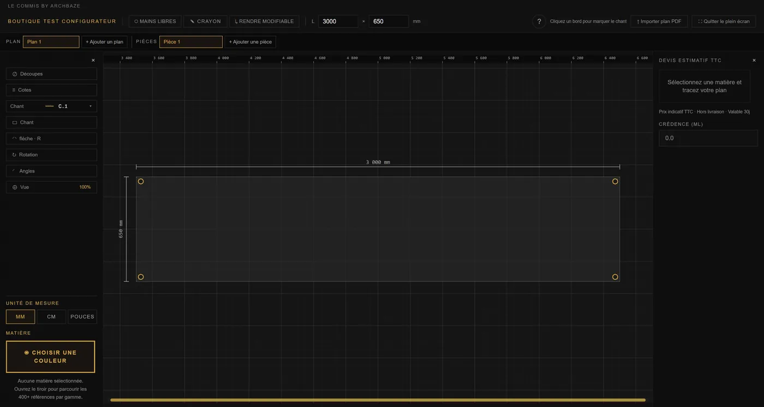Click Ajouter un plan button
Image resolution: width=764 pixels, height=407 pixels.
pos(104,42)
